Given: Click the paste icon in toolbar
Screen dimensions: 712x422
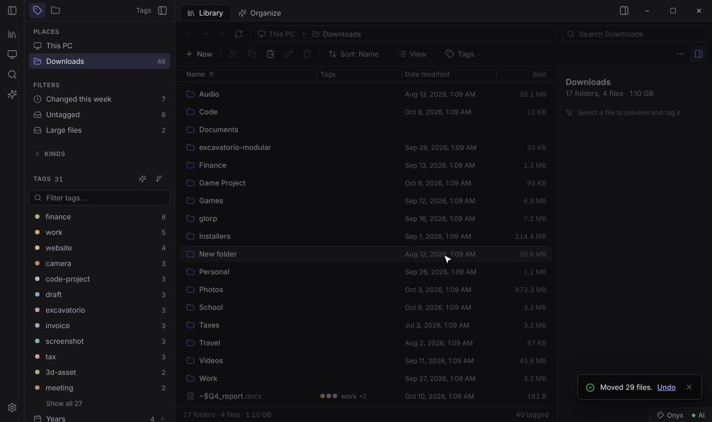Looking at the screenshot, I should [x=270, y=54].
